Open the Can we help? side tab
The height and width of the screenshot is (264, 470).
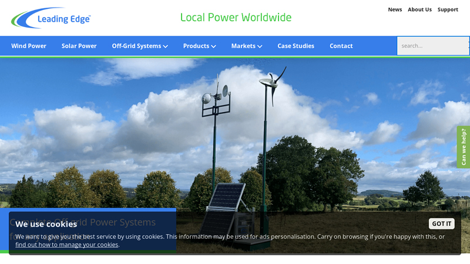pyautogui.click(x=464, y=147)
